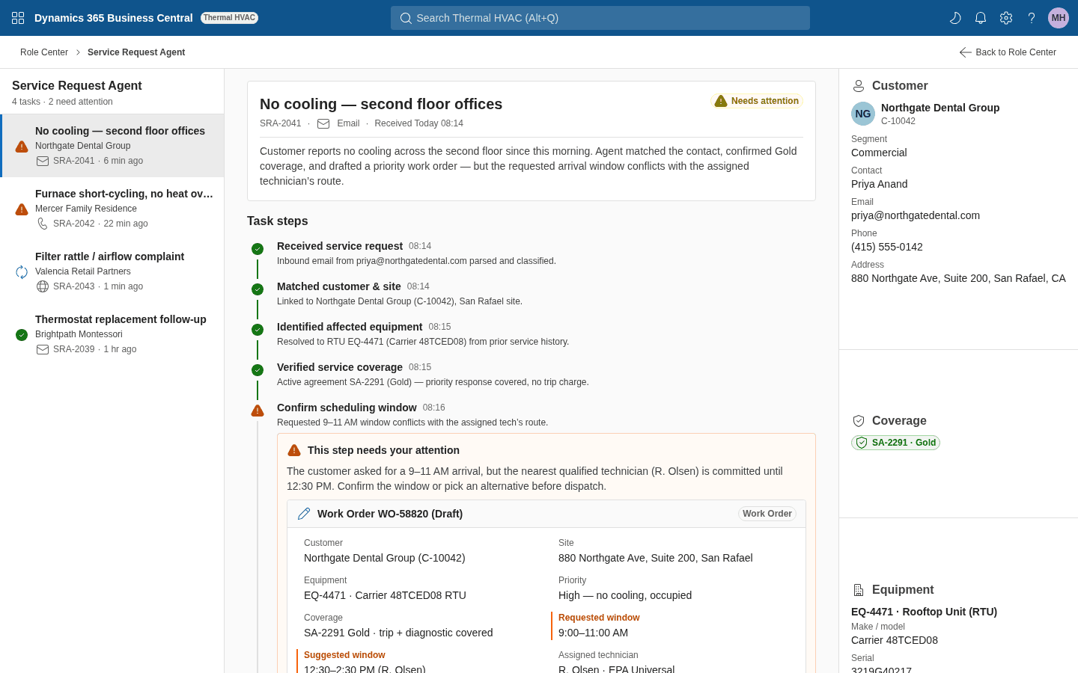The width and height of the screenshot is (1078, 673).
Task: Click email envelope icon beside SRA-2041 in list
Action: click(x=43, y=161)
